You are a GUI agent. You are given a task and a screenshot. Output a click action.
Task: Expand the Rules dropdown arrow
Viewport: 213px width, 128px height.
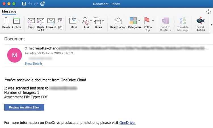(x=103, y=21)
